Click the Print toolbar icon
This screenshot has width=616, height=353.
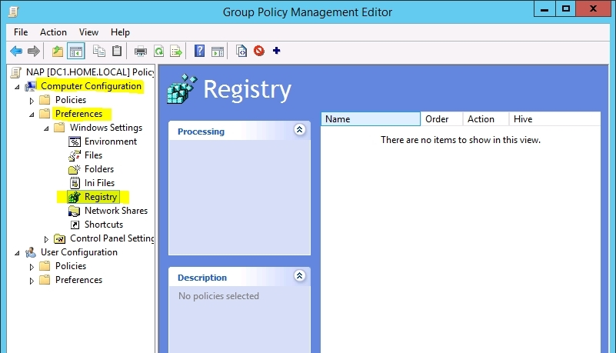[141, 52]
